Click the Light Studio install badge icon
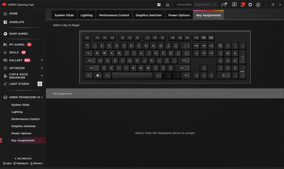Screen dimensions: 284x169 coord(40,84)
